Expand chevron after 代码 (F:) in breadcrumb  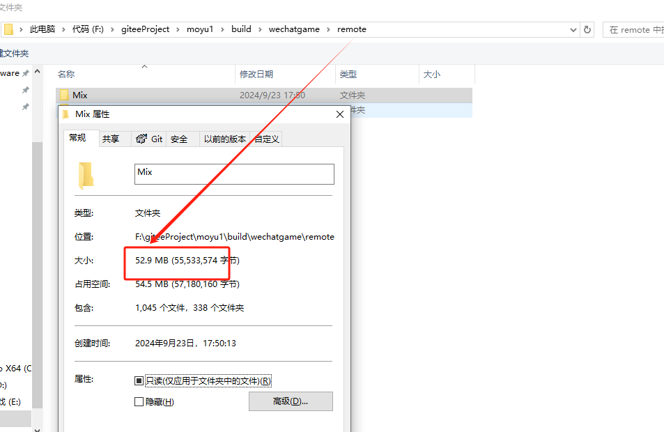[112, 30]
